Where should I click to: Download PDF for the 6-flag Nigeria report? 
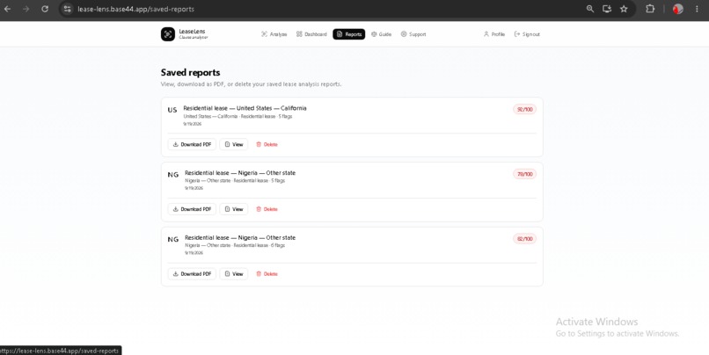point(192,273)
